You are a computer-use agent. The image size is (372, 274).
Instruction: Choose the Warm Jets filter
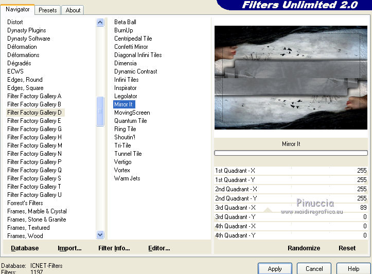point(127,178)
